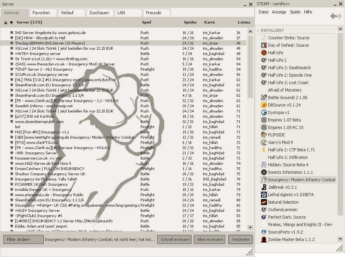
Task: Open the Spiele menu in Steam
Action: click(x=295, y=12)
